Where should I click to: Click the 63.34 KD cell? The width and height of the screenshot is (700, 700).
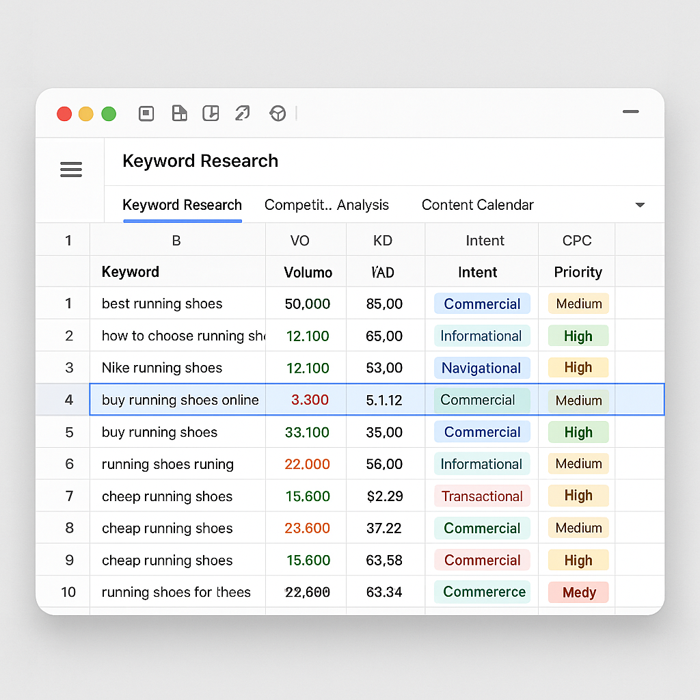(386, 592)
